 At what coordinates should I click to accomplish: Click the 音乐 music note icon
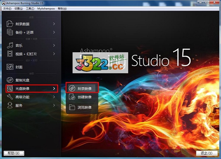click(10, 45)
